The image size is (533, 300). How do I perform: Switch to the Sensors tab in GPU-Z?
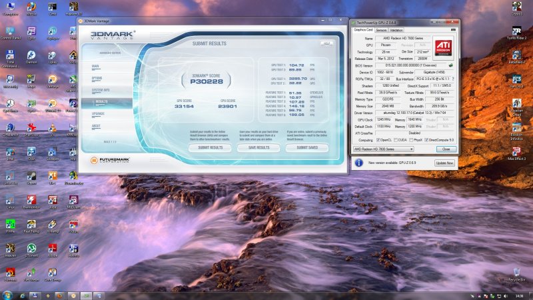click(x=381, y=30)
